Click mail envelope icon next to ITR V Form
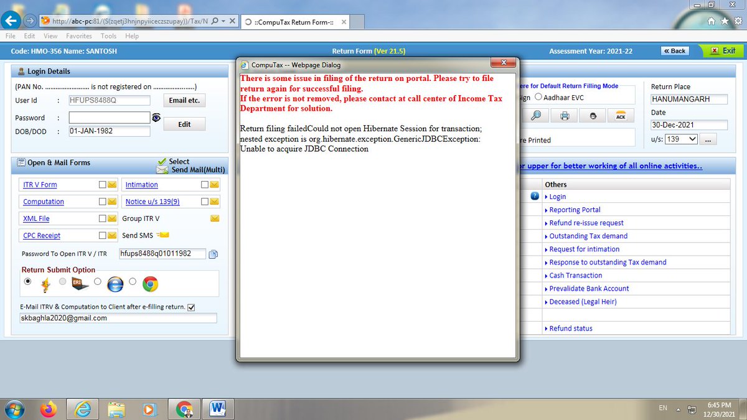747x420 pixels. point(112,185)
